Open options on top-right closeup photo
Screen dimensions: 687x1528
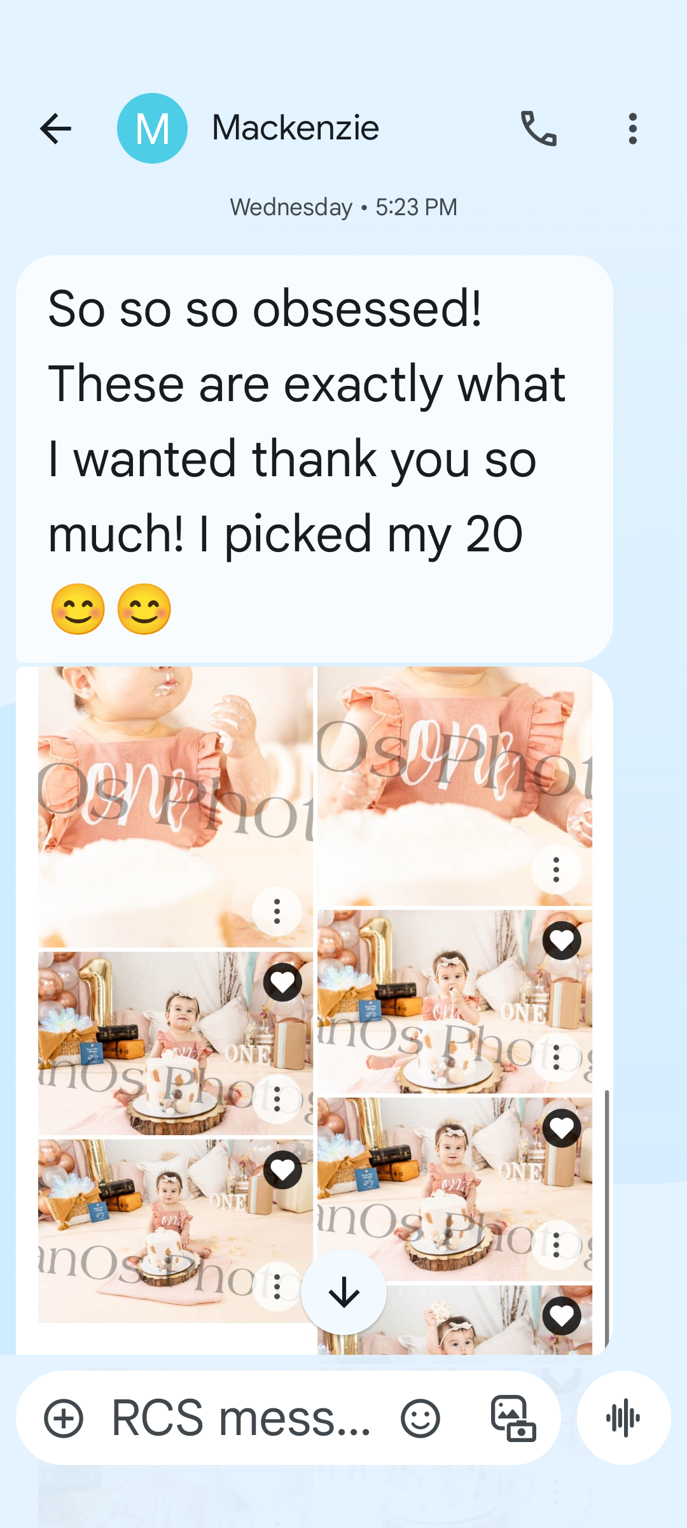pyautogui.click(x=556, y=869)
